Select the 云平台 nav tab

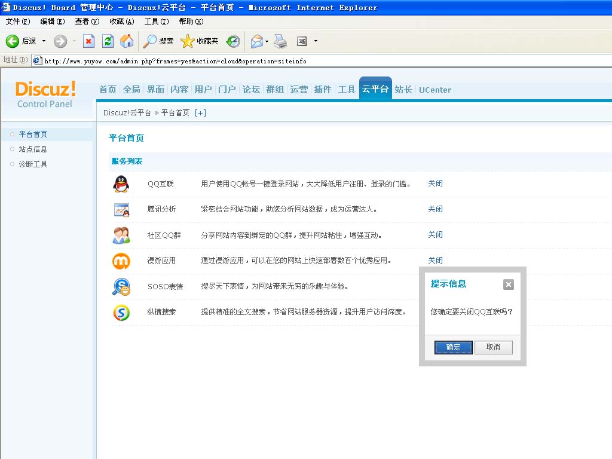coord(375,89)
